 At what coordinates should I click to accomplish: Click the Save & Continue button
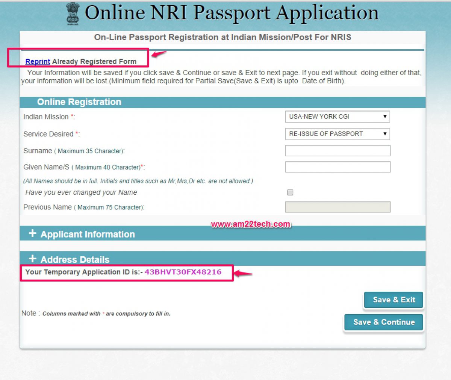384,322
